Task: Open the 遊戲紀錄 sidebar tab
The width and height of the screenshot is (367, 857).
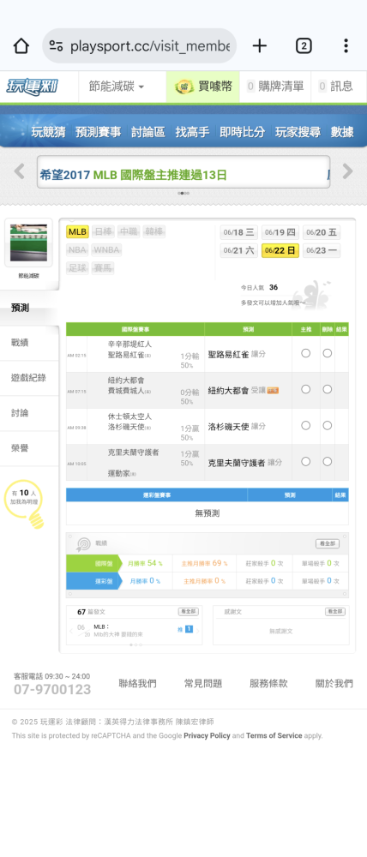Action: [x=29, y=378]
